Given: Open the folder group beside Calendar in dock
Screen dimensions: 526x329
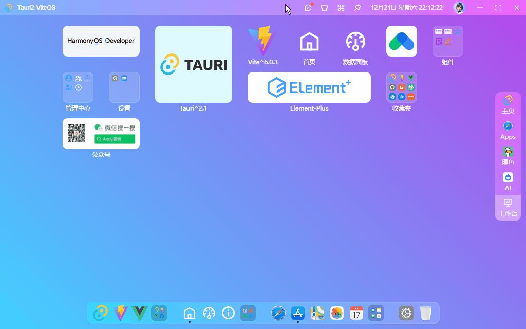Looking at the screenshot, I should coord(375,313).
